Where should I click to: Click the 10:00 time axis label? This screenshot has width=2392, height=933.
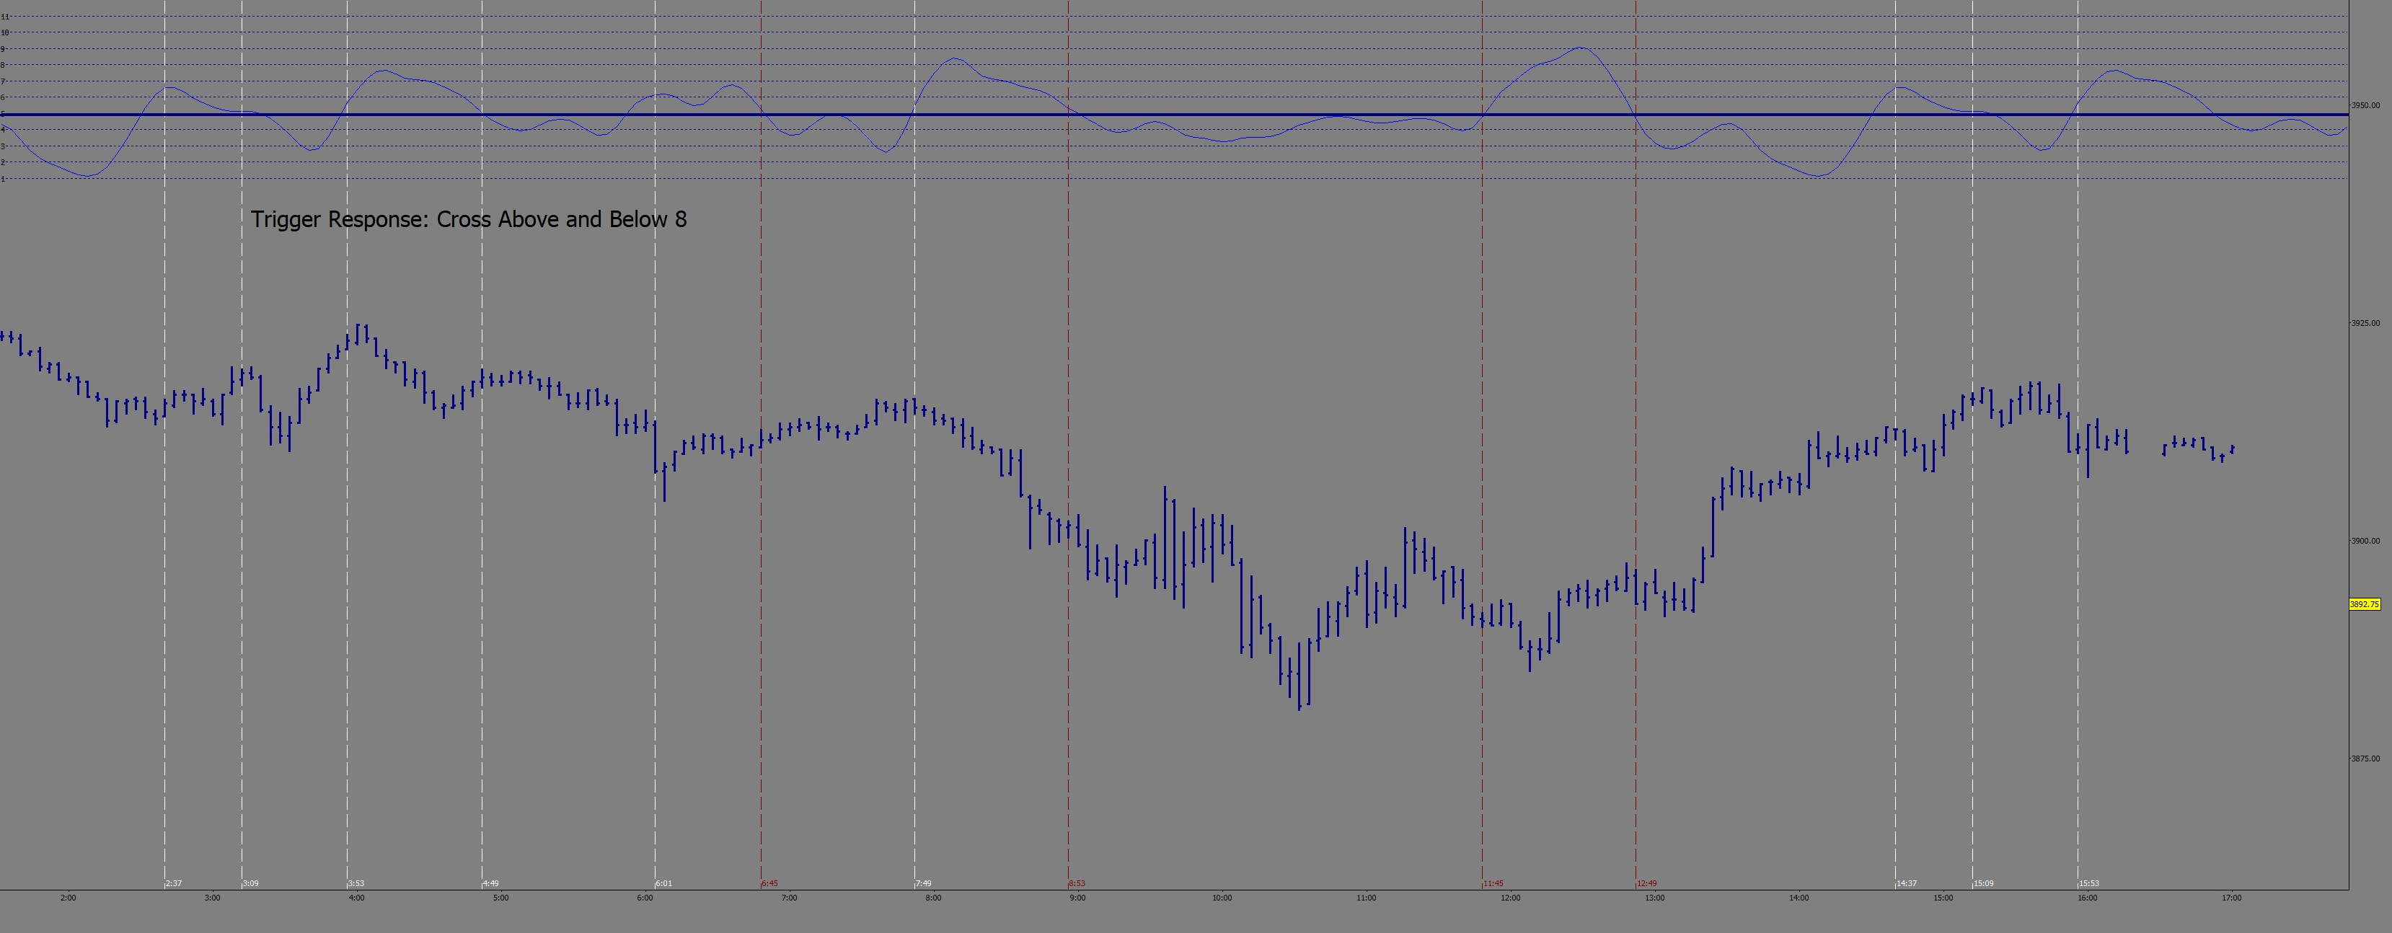(x=1222, y=898)
